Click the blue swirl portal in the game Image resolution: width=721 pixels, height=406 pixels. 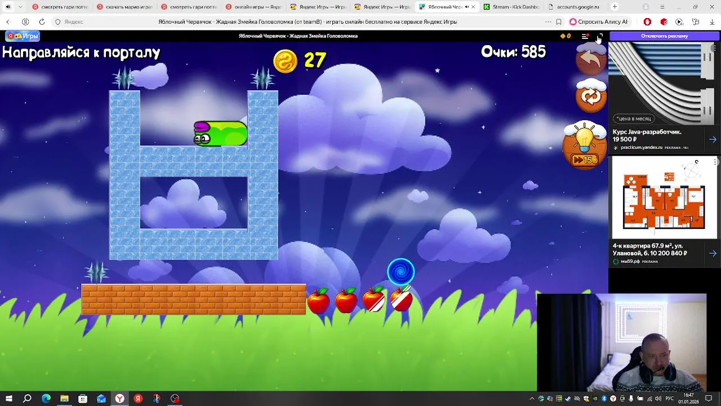point(401,272)
